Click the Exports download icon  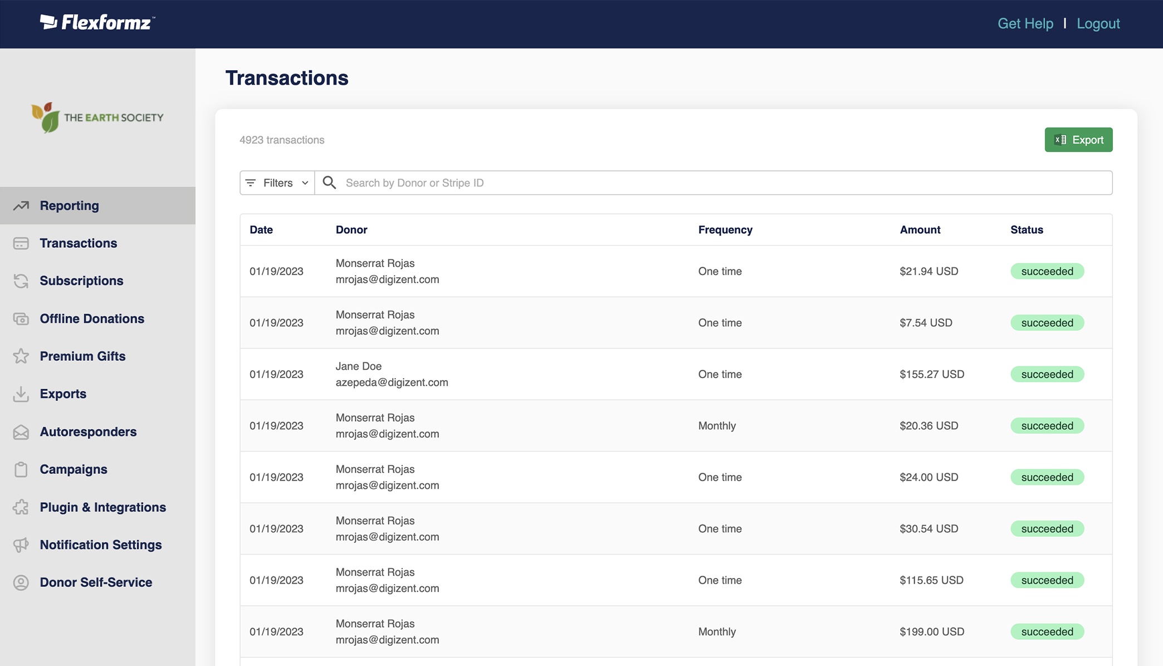coord(21,394)
